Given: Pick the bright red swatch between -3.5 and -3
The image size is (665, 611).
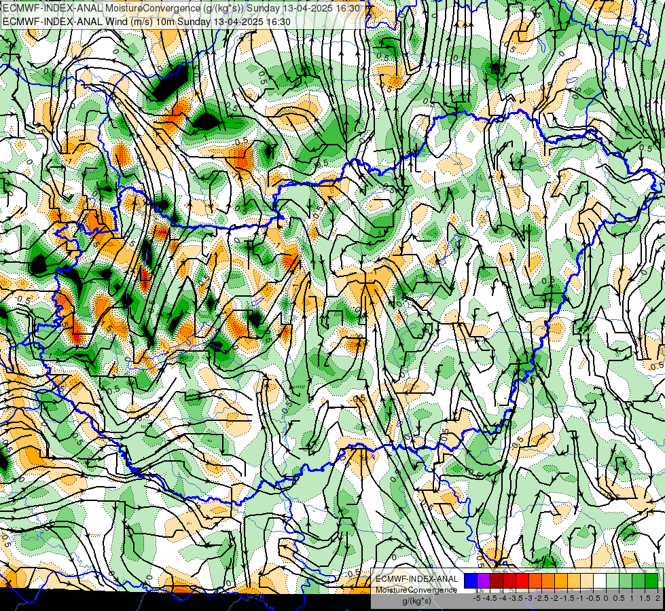Looking at the screenshot, I should pyautogui.click(x=522, y=581).
